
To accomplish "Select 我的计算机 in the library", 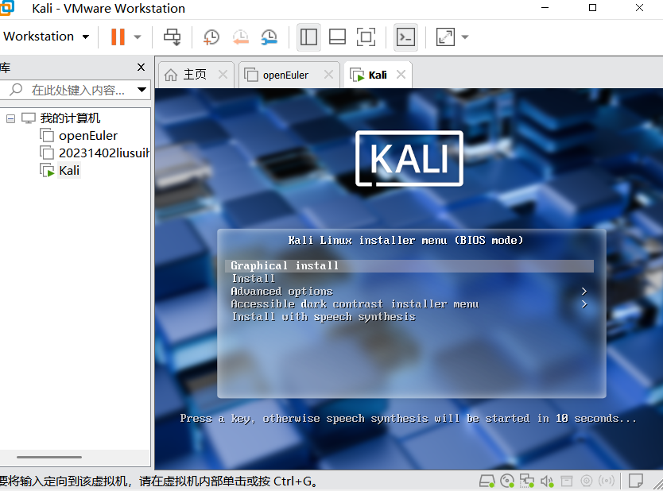I will 70,118.
